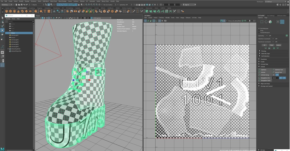
Task: Select the Pick/Marquee radio option
Action: tap(259, 29)
